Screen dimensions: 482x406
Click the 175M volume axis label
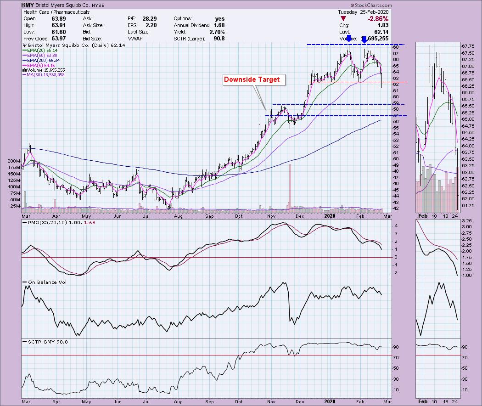click(14, 168)
